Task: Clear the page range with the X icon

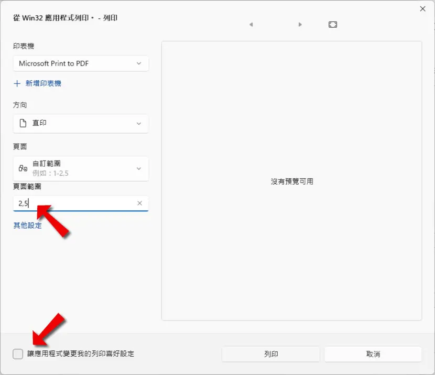Action: point(139,203)
